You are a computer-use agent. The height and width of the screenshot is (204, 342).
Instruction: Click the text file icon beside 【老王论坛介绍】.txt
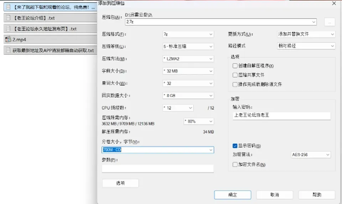tap(8, 18)
